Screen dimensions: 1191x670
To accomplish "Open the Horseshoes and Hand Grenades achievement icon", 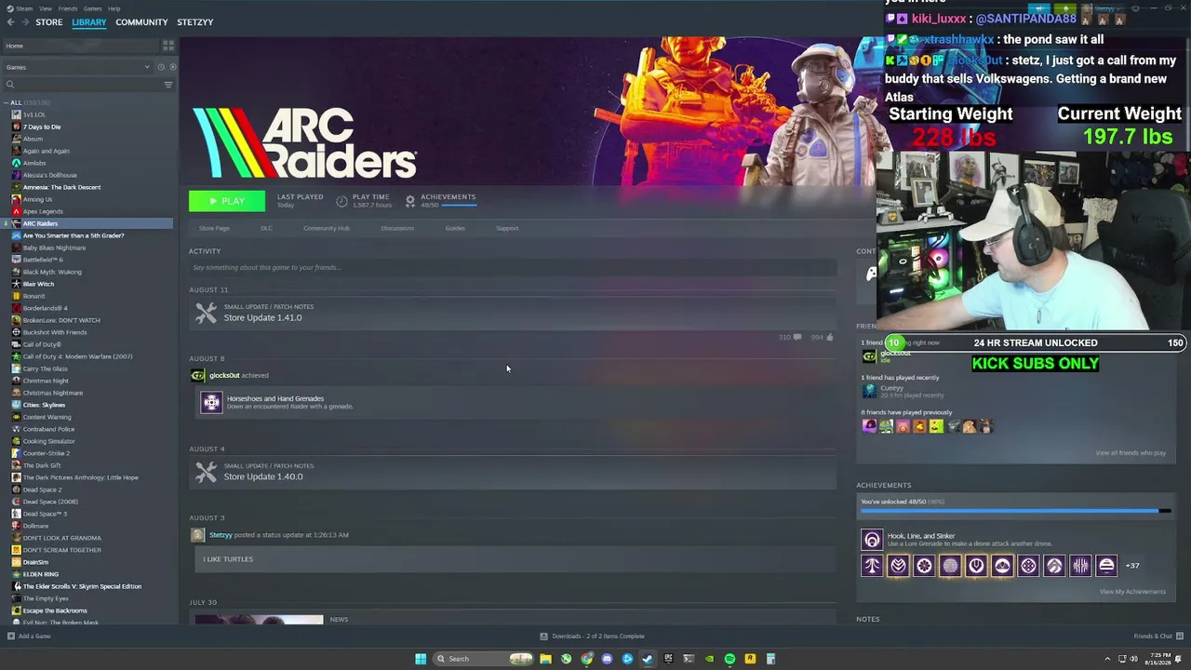I will pyautogui.click(x=211, y=402).
